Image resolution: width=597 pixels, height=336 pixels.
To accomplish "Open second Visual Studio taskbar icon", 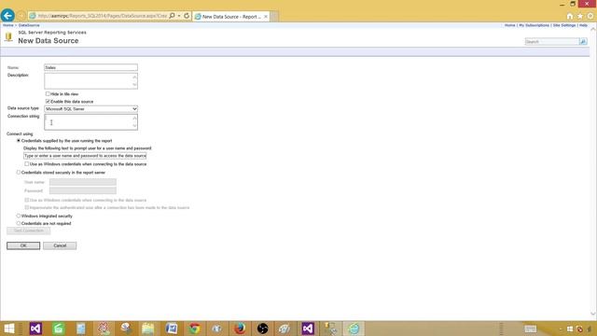I will click(x=308, y=329).
